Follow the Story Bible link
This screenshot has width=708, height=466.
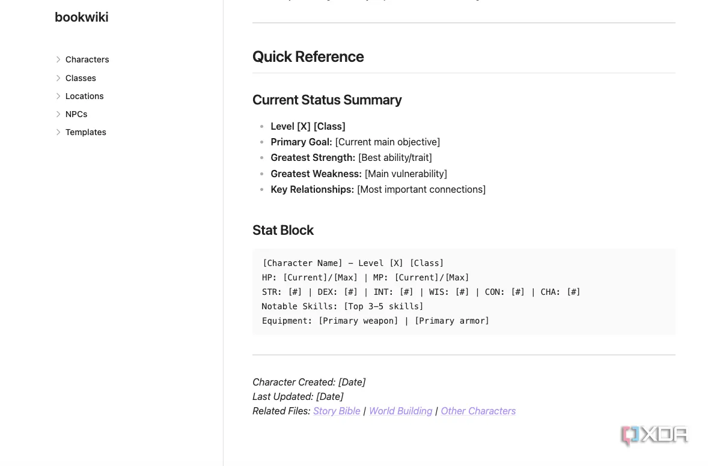point(337,411)
